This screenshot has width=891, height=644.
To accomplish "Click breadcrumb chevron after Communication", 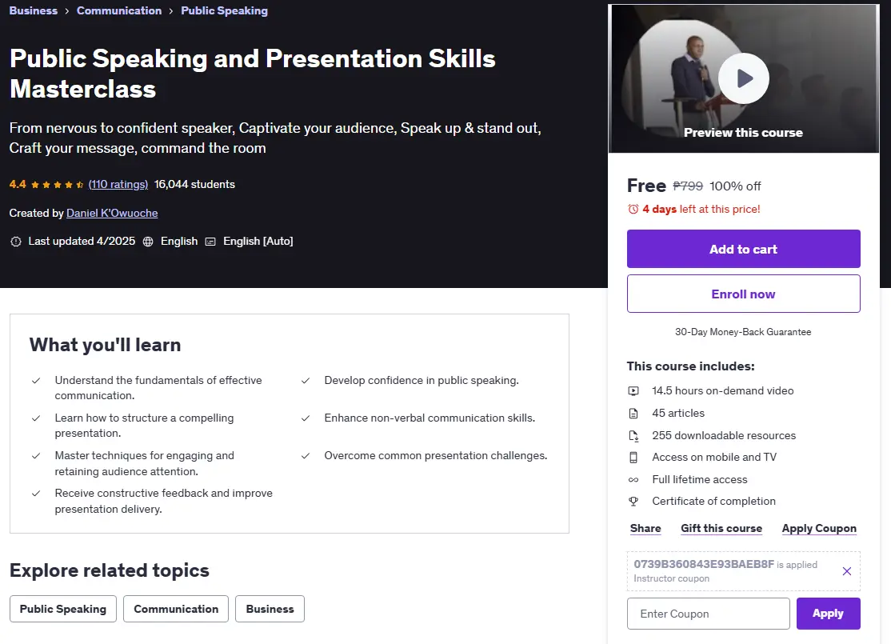I will pyautogui.click(x=171, y=11).
